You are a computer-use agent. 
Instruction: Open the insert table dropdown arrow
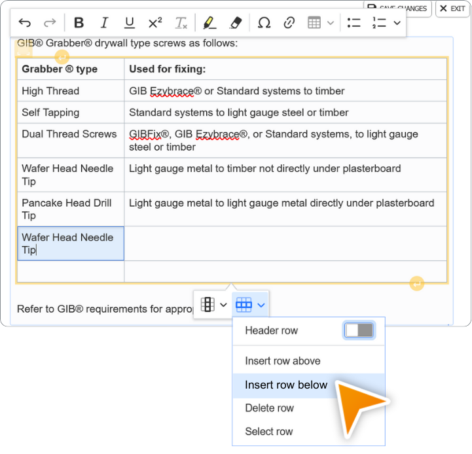331,23
